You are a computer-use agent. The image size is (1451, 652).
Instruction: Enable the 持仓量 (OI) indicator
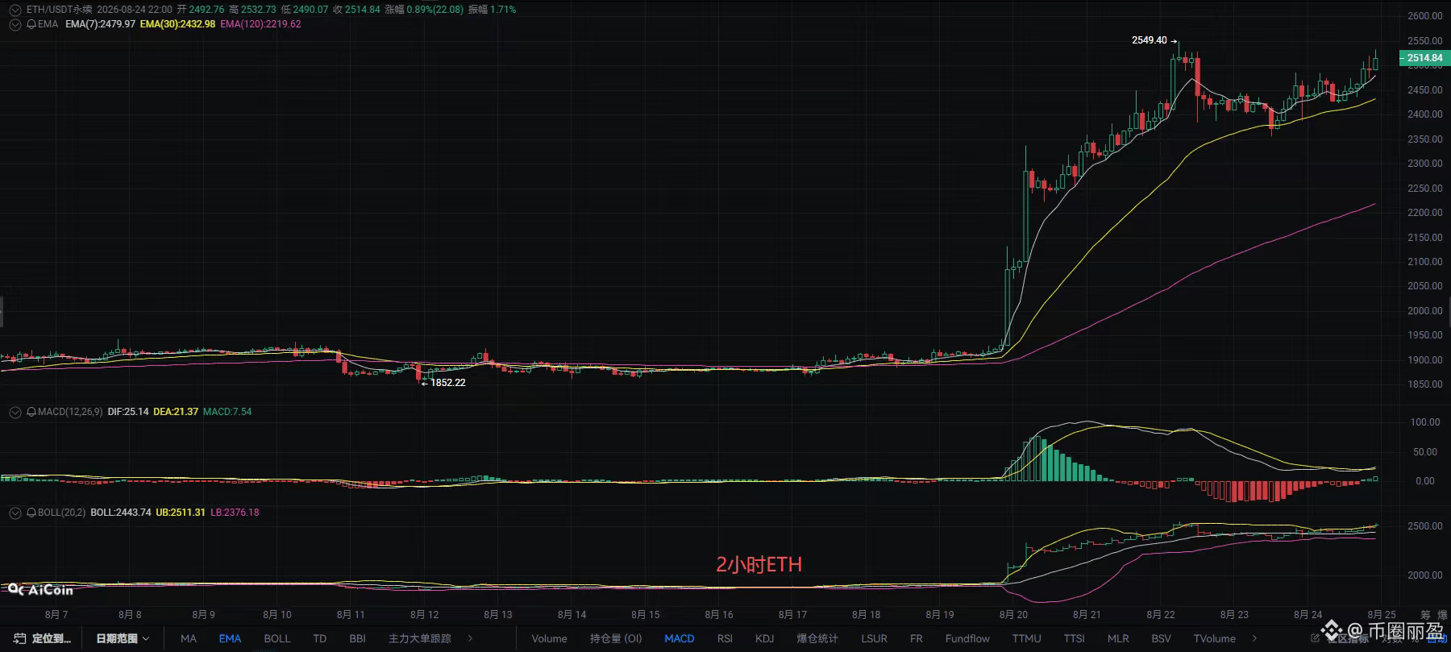616,638
